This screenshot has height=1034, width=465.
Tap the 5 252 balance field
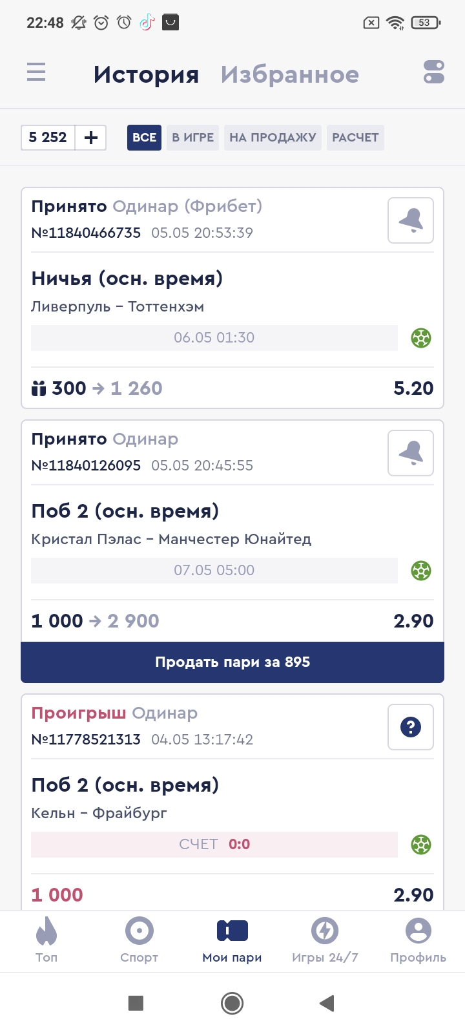(48, 138)
